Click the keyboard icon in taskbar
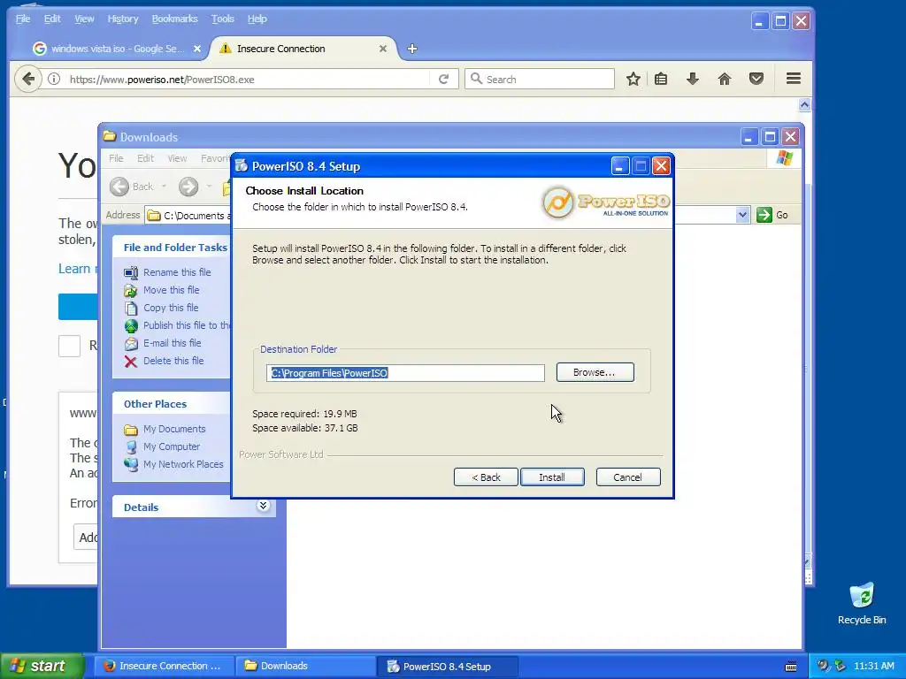The height and width of the screenshot is (679, 906). pos(791,667)
